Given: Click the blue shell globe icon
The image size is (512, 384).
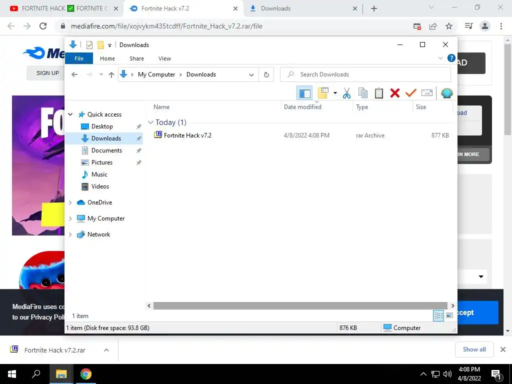Looking at the screenshot, I should pos(446,93).
